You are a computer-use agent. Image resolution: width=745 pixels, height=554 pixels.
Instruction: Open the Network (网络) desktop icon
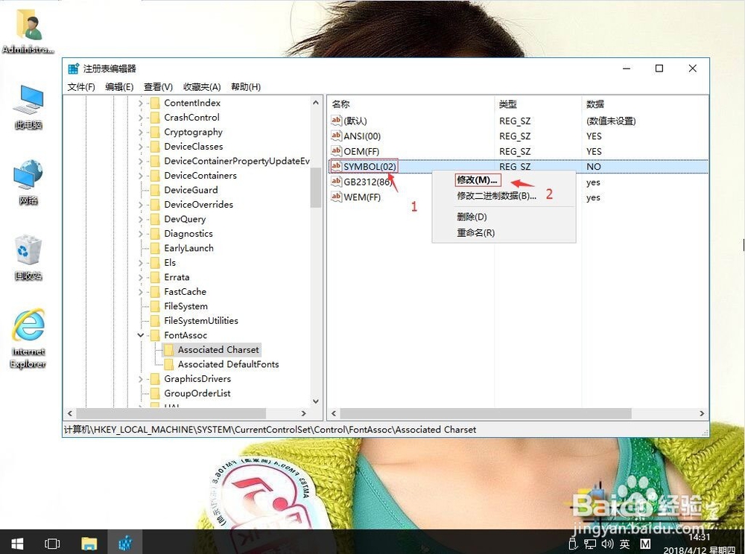click(x=28, y=175)
